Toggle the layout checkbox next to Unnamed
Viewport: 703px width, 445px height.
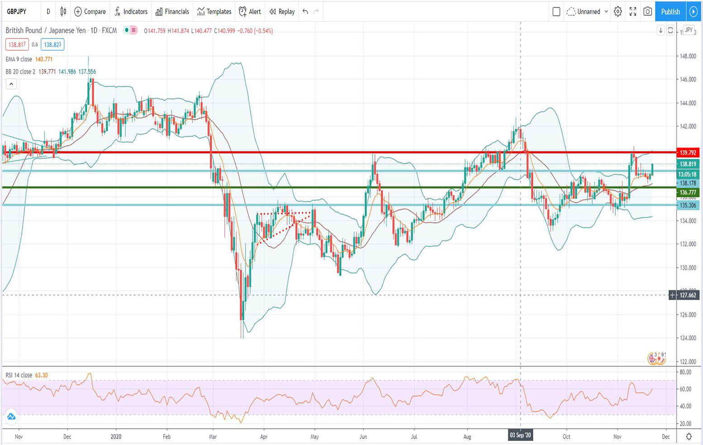pyautogui.click(x=556, y=12)
